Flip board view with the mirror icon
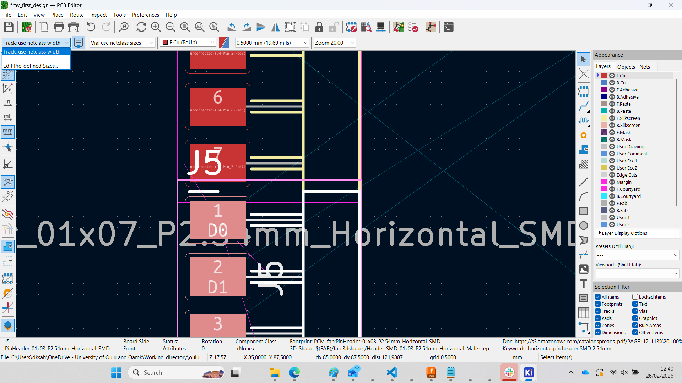 [x=275, y=27]
